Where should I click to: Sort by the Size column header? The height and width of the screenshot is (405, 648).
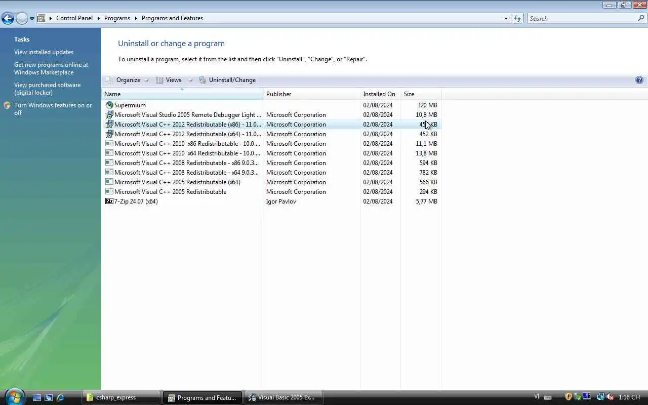tap(421, 94)
